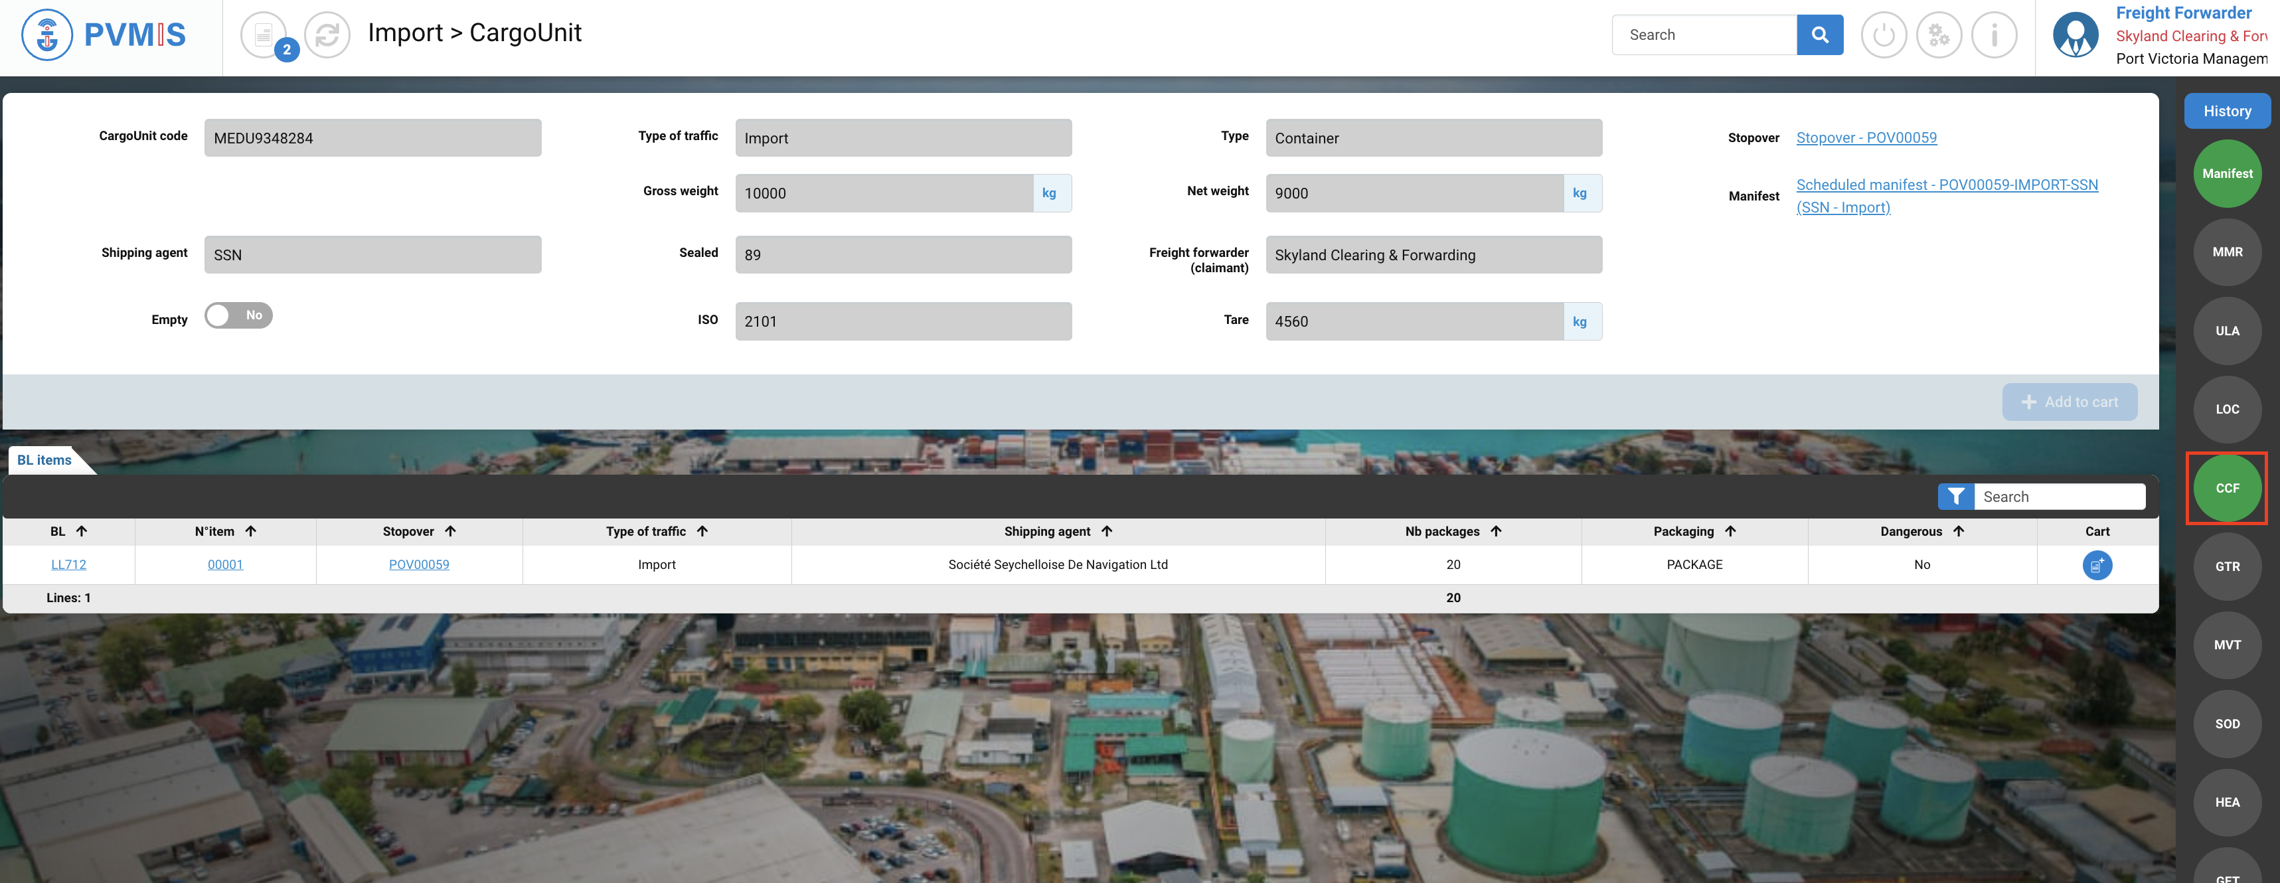Click the power logout icon
The width and height of the screenshot is (2280, 883).
(x=1882, y=35)
